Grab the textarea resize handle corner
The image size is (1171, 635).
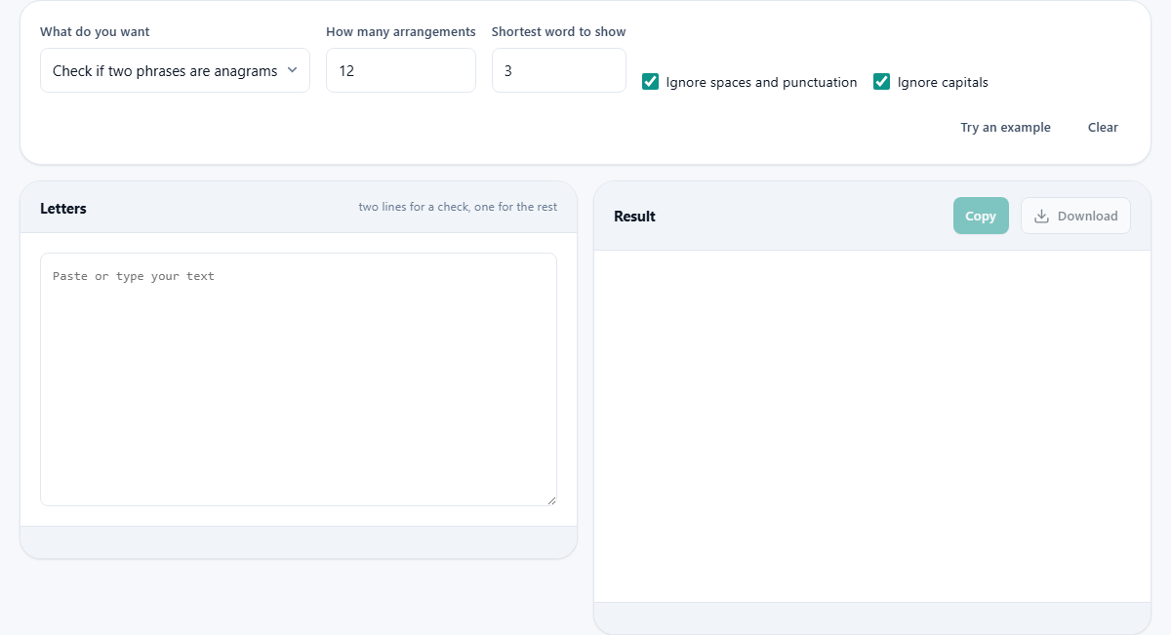pyautogui.click(x=551, y=500)
